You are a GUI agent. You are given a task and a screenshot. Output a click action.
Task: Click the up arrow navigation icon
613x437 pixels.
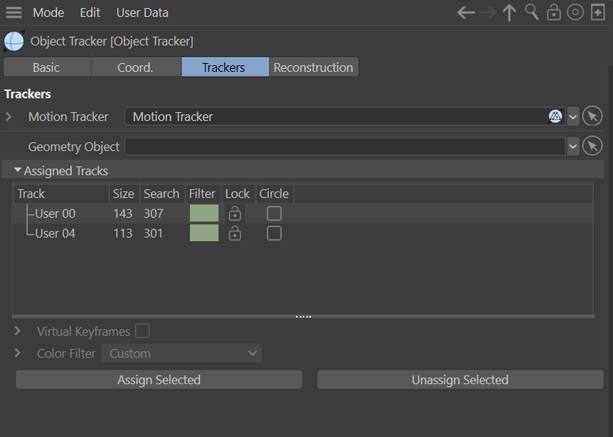[510, 12]
